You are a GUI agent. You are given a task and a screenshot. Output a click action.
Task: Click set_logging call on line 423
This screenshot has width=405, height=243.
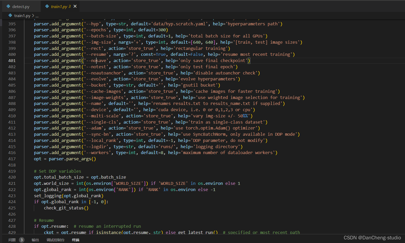pos(68,196)
